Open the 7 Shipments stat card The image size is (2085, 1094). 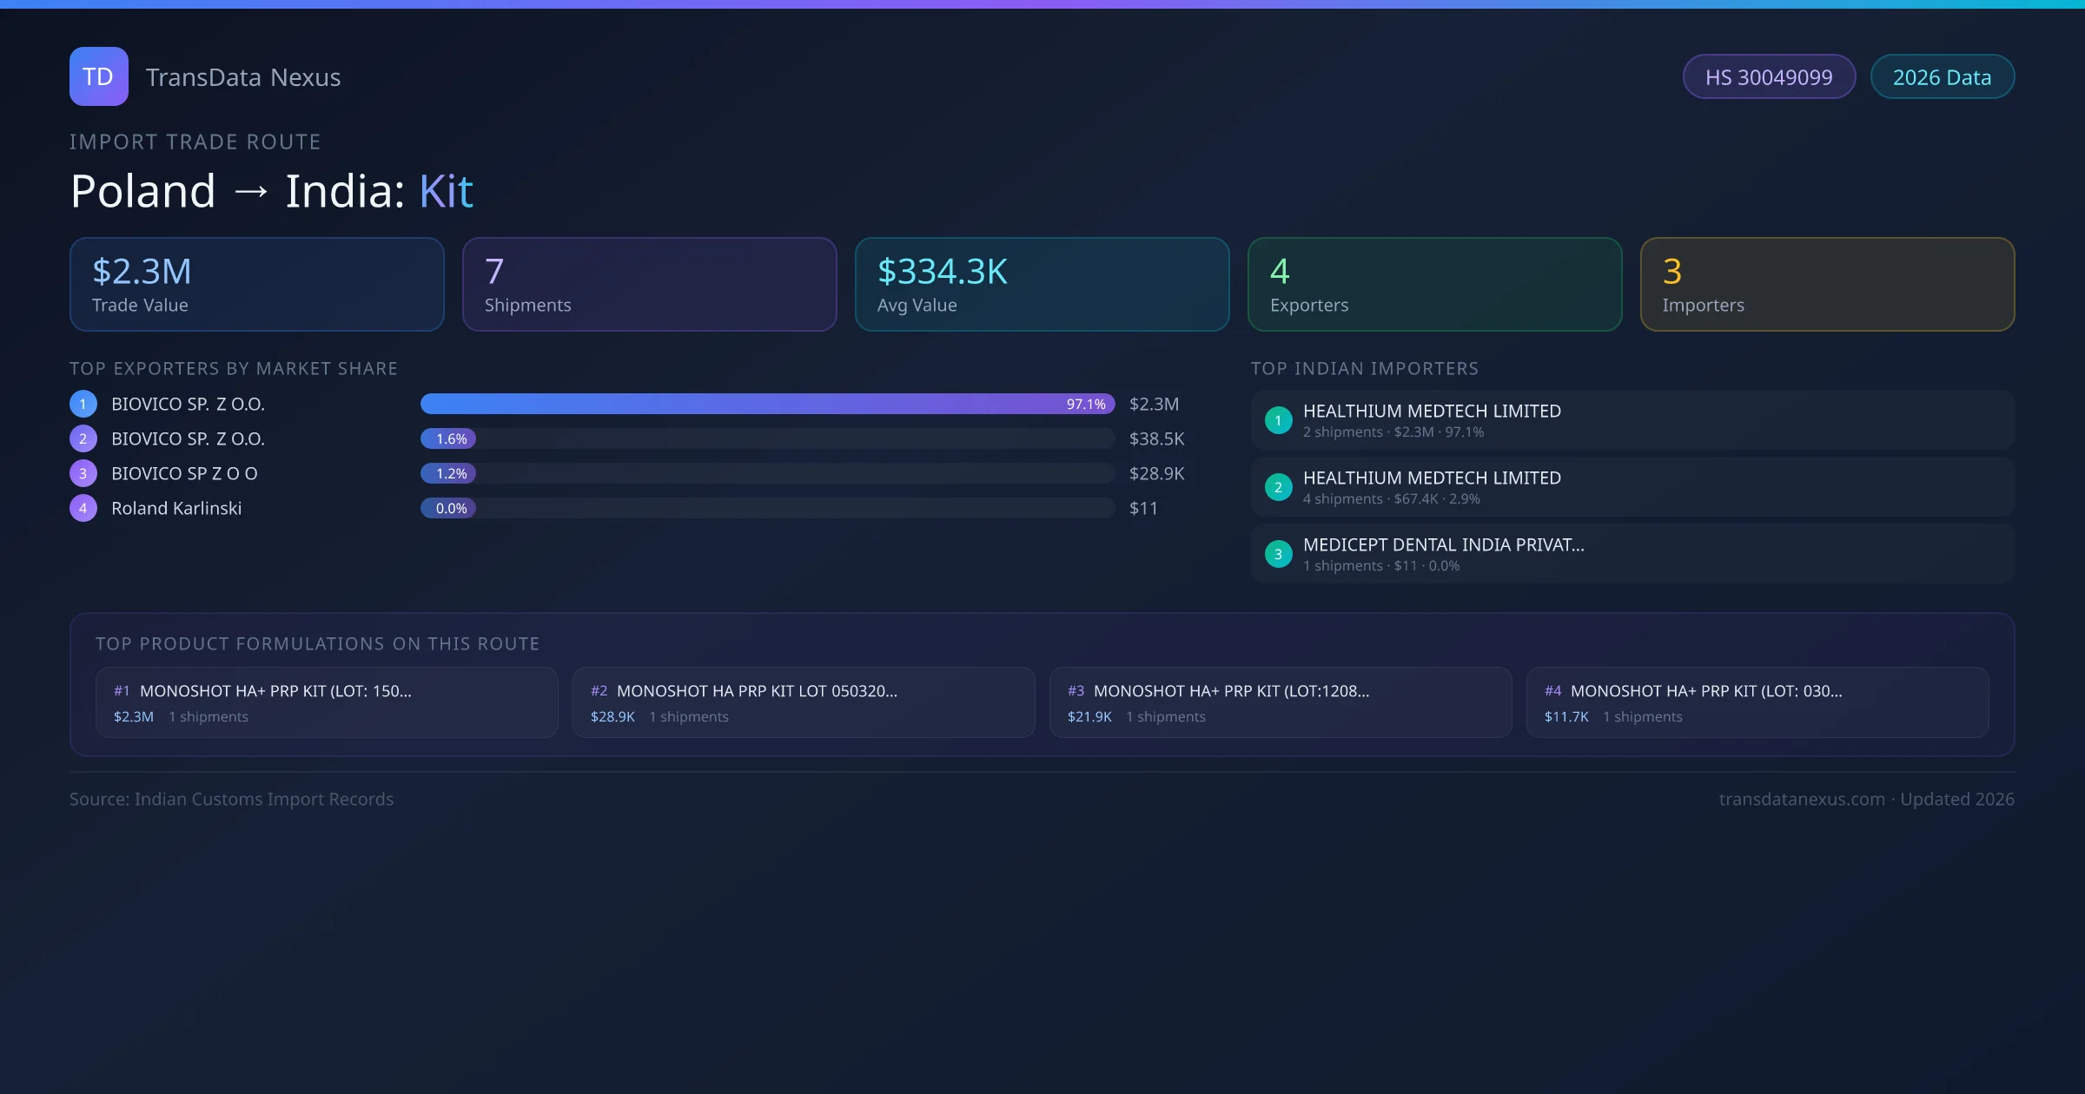pos(649,285)
